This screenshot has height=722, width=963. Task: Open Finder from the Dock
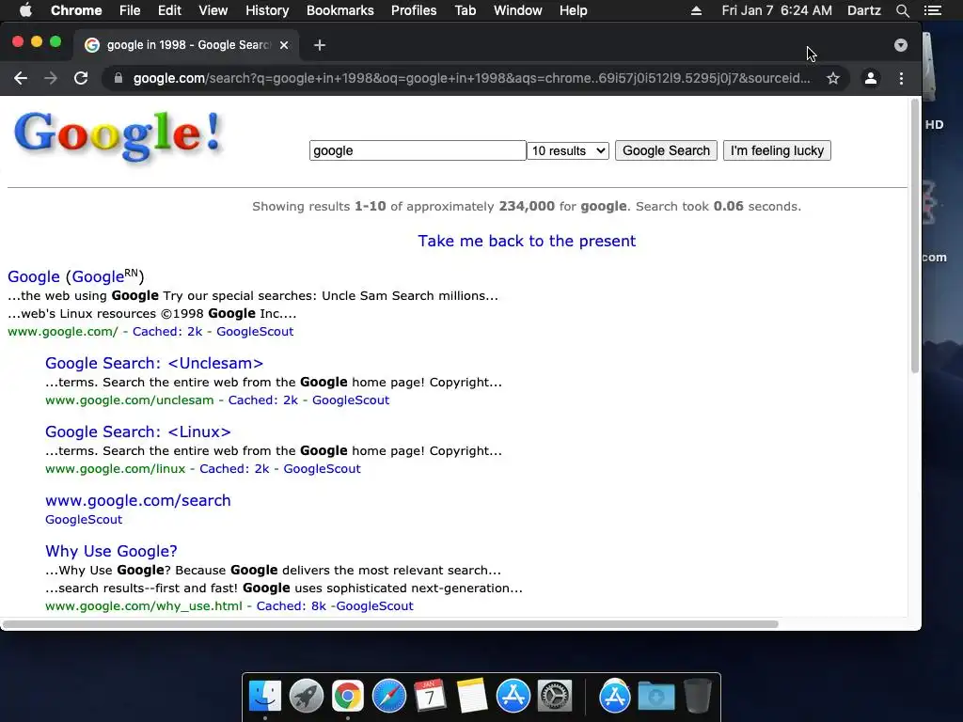(x=265, y=696)
